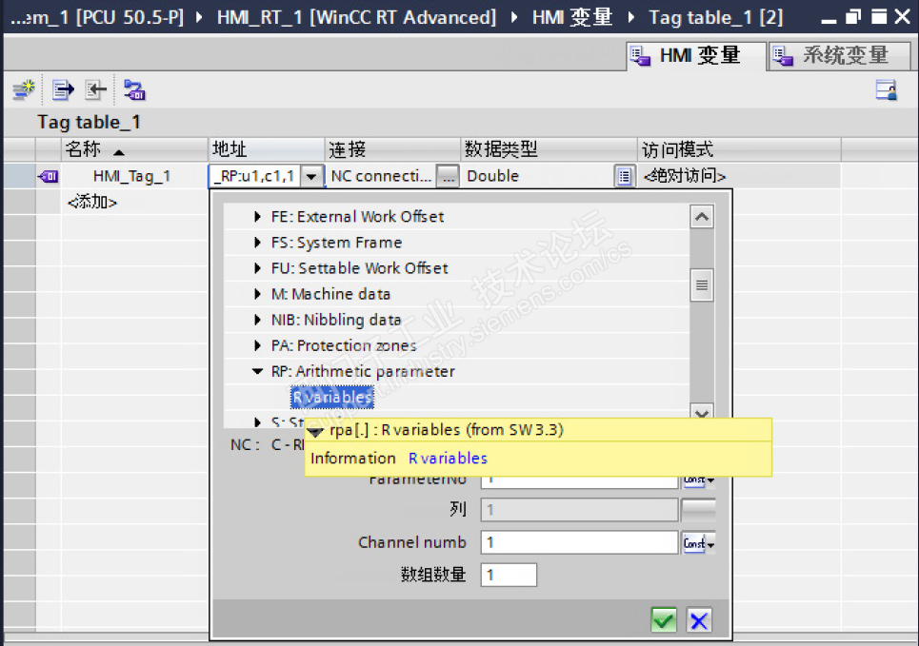The width and height of the screenshot is (919, 646).
Task: Select the R variables tree item
Action: 332,397
